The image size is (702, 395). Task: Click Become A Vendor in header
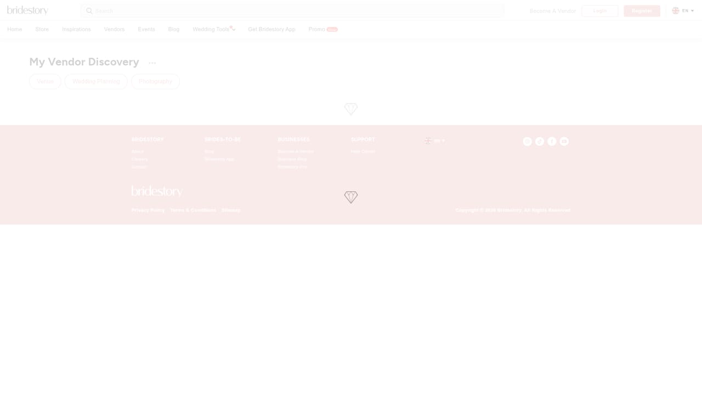point(553,11)
